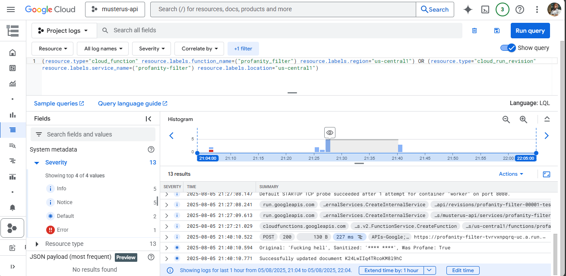Expand the Resource type field section

[36, 243]
